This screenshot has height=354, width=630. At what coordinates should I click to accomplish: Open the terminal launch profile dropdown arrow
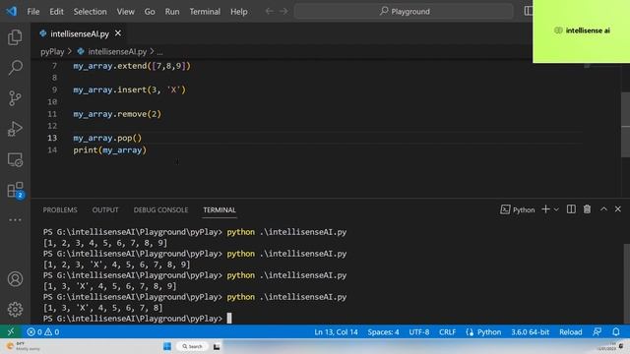point(556,209)
